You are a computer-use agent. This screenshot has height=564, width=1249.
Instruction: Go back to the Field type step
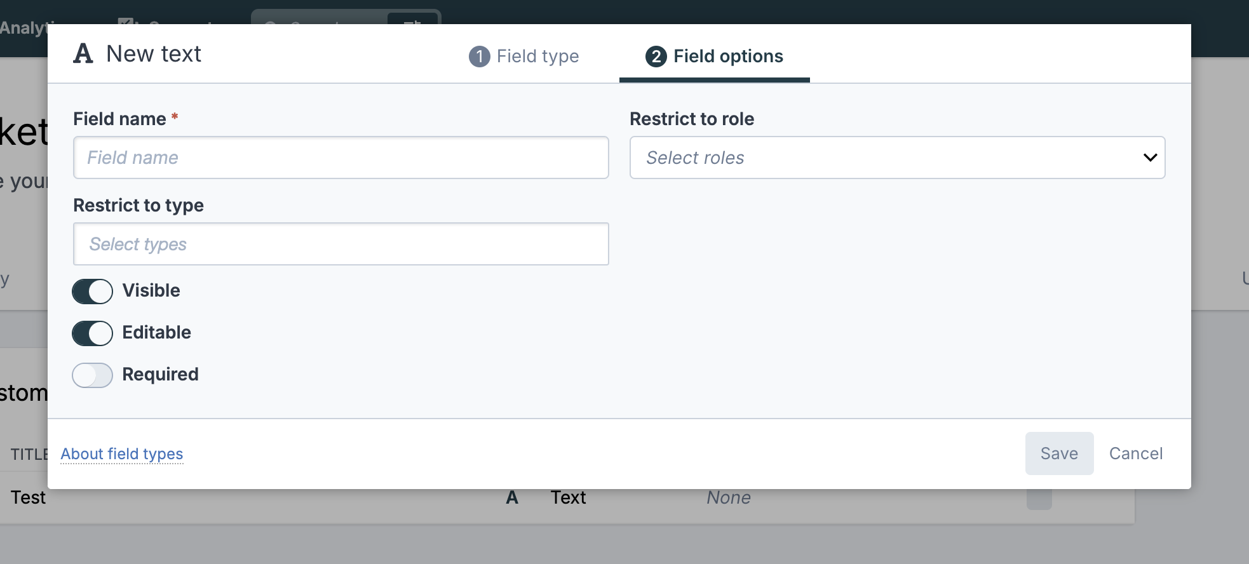click(x=524, y=57)
